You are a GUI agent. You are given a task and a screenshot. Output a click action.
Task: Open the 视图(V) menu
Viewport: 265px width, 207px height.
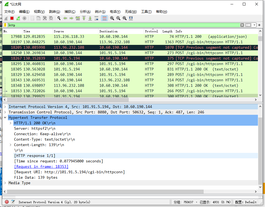click(39, 12)
